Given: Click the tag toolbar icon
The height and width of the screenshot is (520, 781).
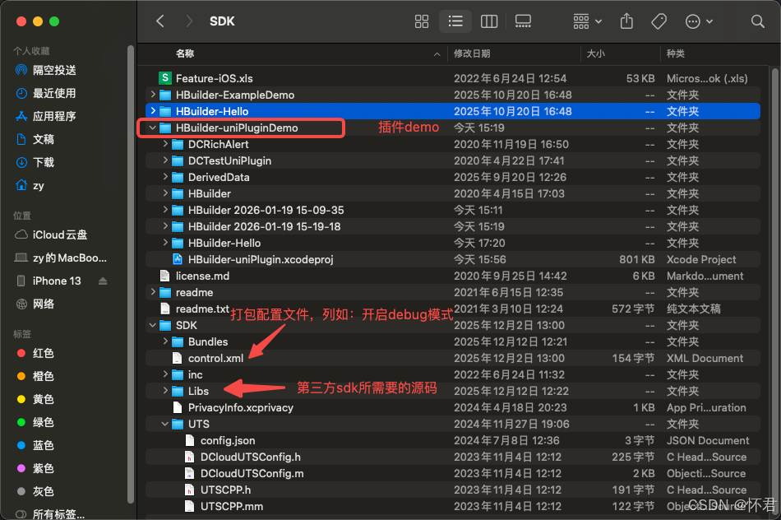Looking at the screenshot, I should pyautogui.click(x=659, y=21).
